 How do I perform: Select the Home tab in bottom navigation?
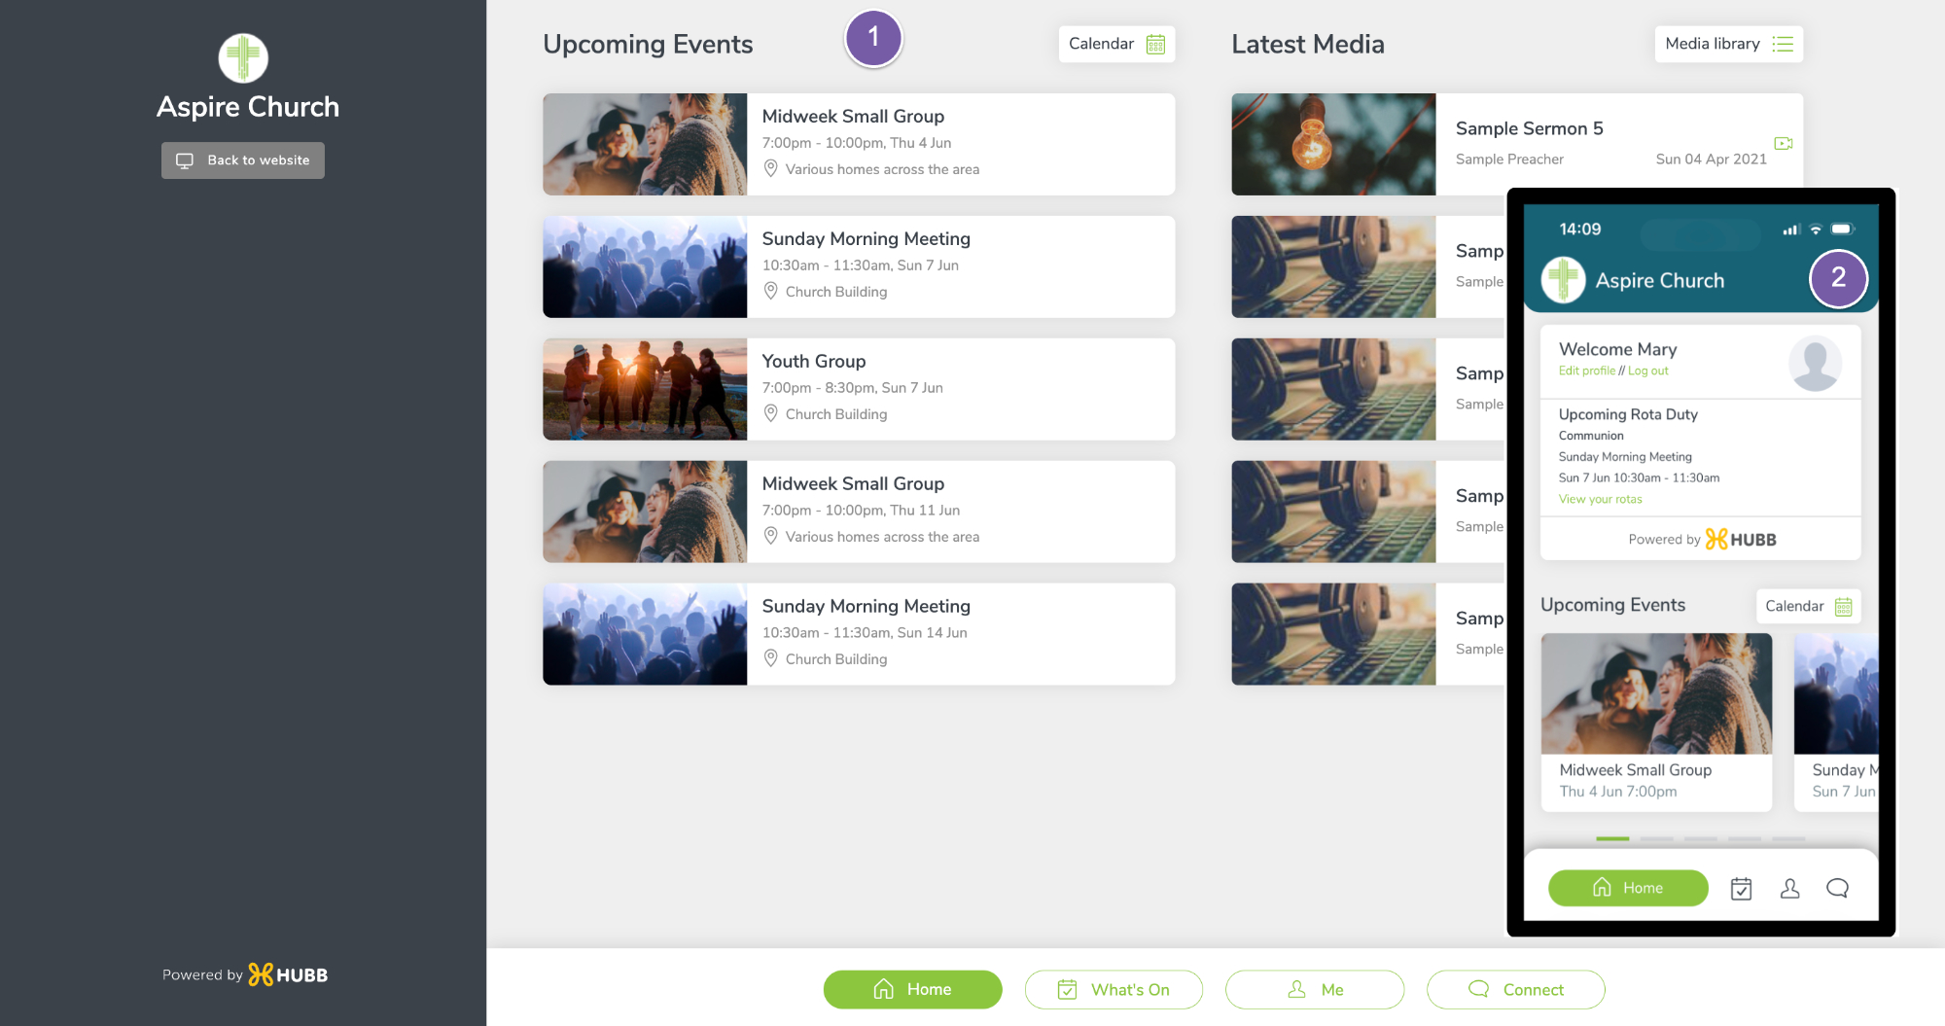coord(912,989)
